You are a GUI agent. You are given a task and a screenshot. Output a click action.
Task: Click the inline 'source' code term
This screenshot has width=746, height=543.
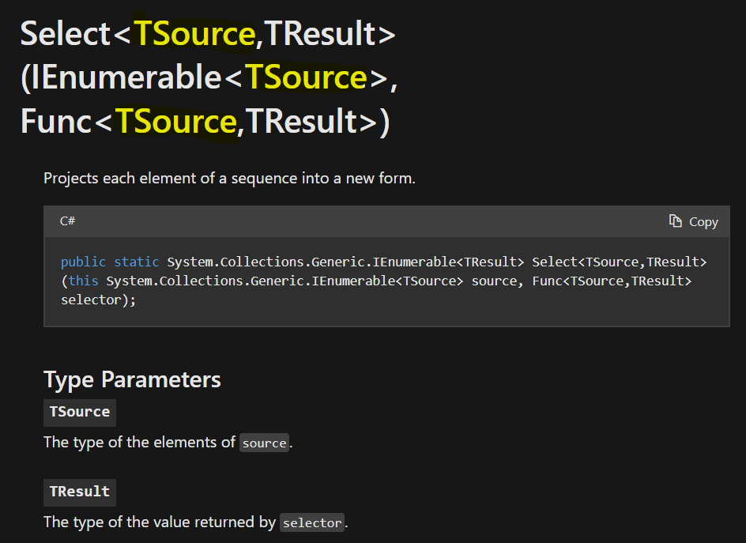coord(265,443)
